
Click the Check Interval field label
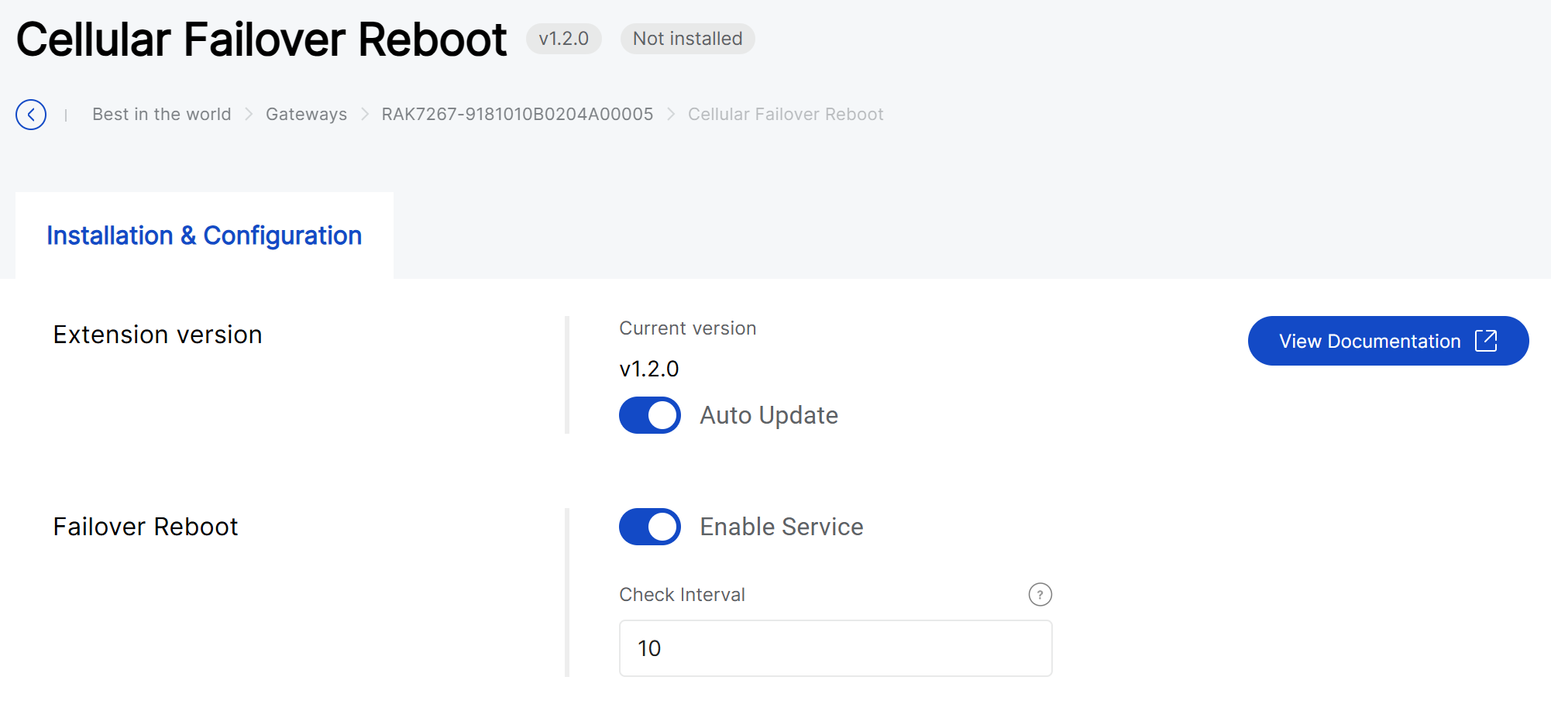click(682, 595)
